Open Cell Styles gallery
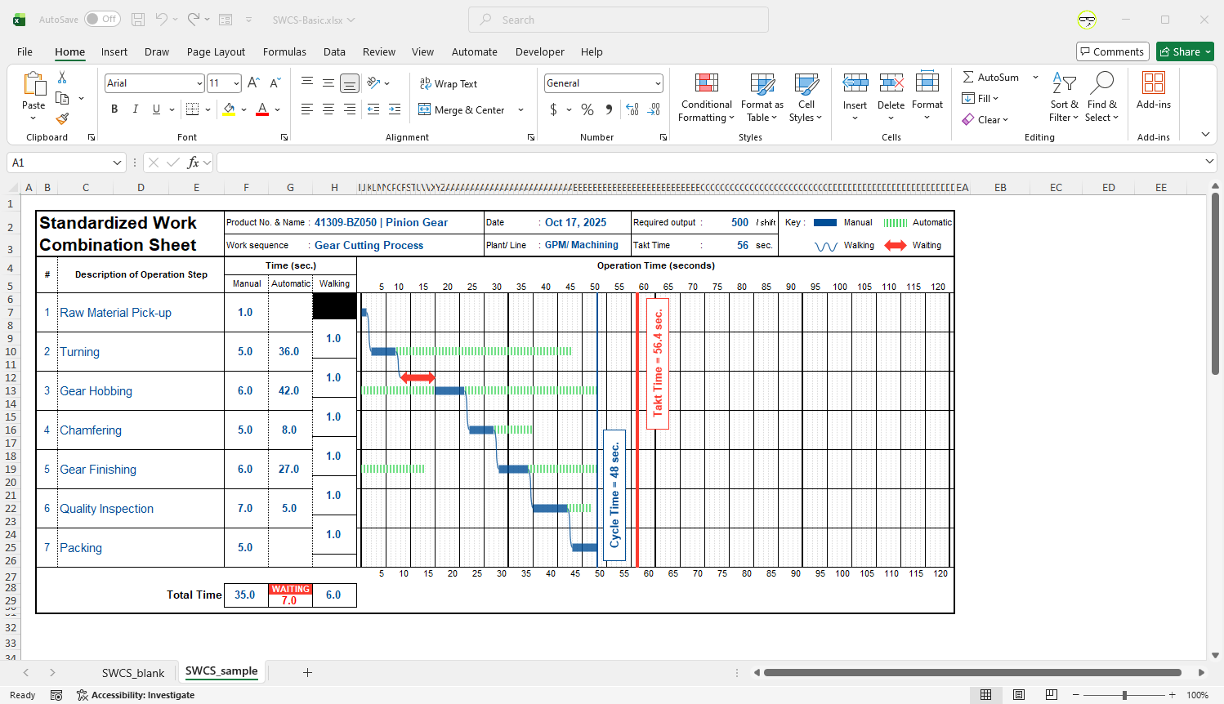This screenshot has height=704, width=1224. point(806,98)
